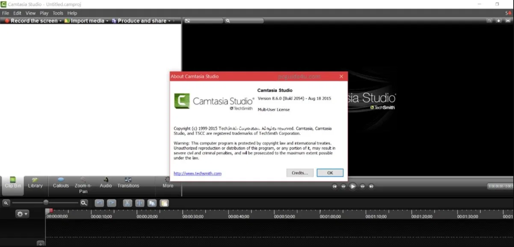514x247 pixels.
Task: Click the timeline zoom-in magnifier icon
Action: coord(84,203)
